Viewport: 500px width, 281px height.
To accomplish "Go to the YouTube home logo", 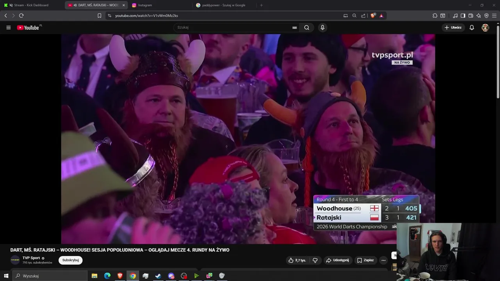I will coord(29,28).
